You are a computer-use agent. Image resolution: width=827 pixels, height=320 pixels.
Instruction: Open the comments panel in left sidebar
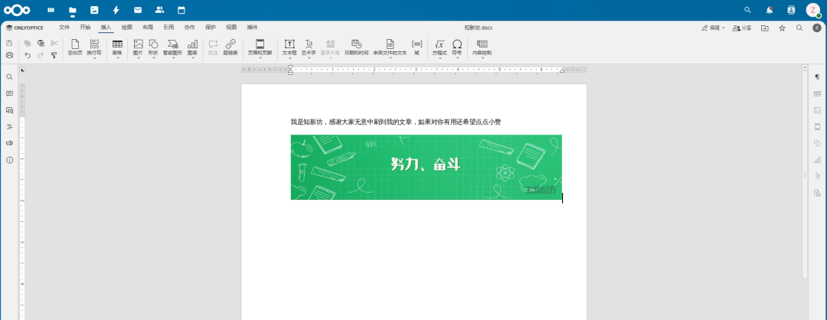click(9, 94)
